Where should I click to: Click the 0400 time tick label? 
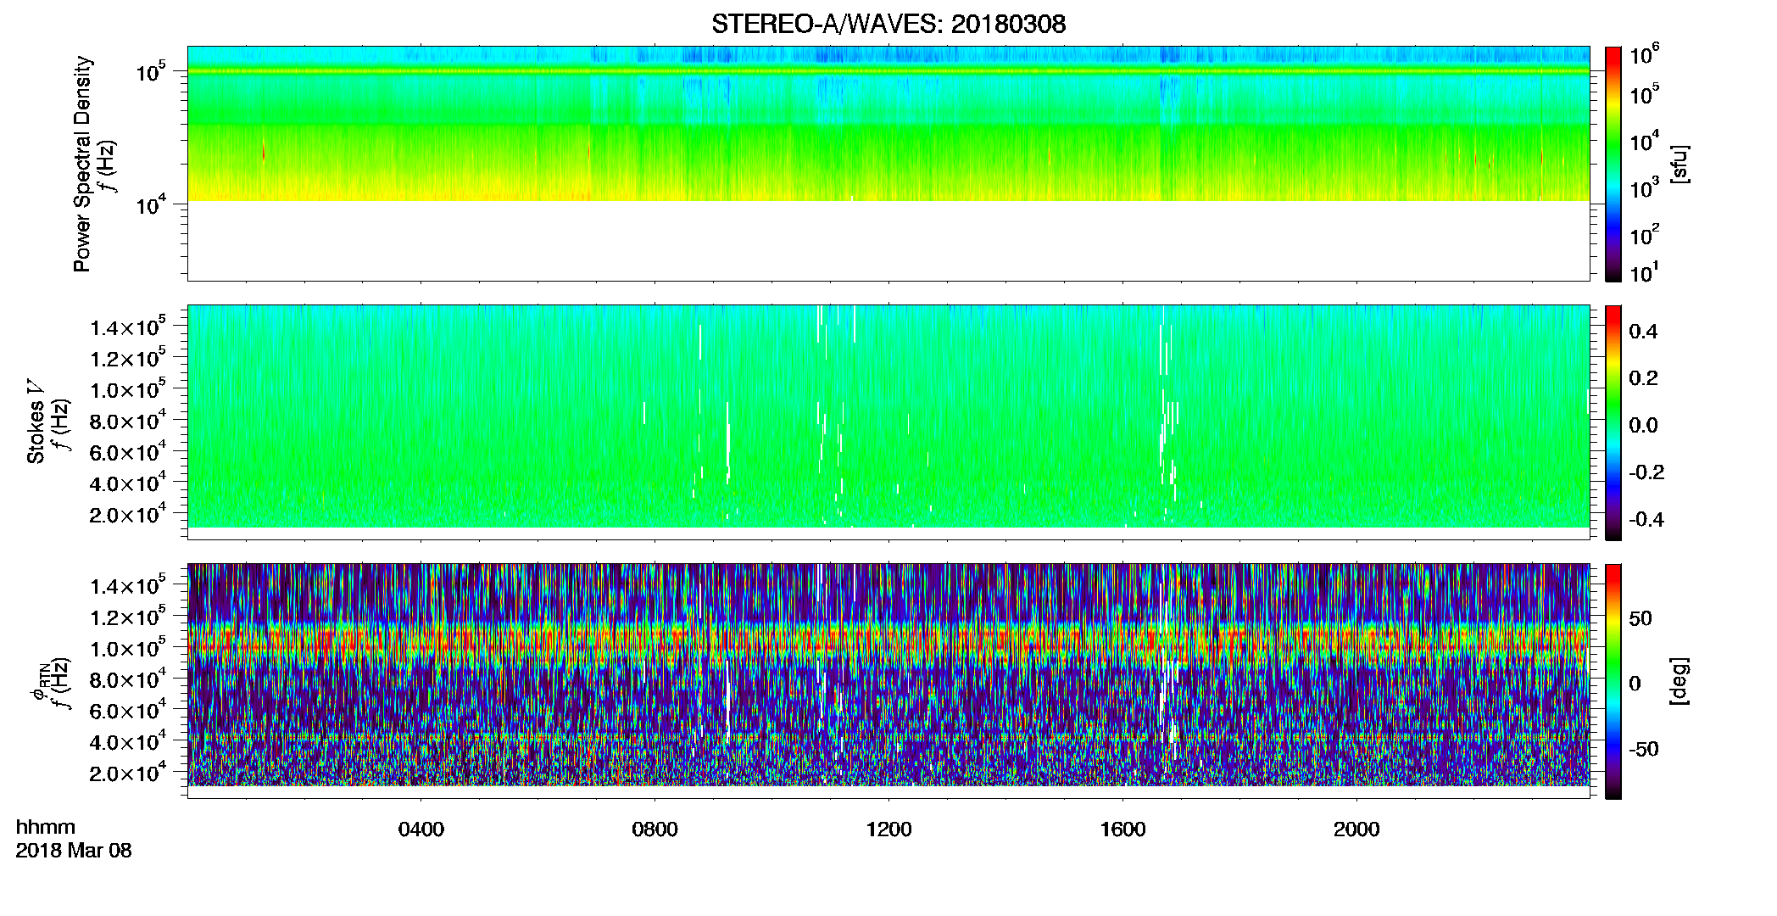[x=421, y=829]
